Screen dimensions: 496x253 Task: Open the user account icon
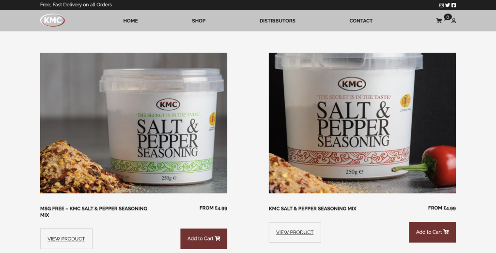pyautogui.click(x=453, y=21)
